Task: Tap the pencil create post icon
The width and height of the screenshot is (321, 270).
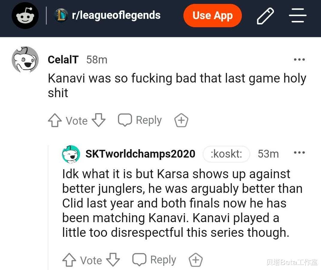Action: [x=265, y=16]
